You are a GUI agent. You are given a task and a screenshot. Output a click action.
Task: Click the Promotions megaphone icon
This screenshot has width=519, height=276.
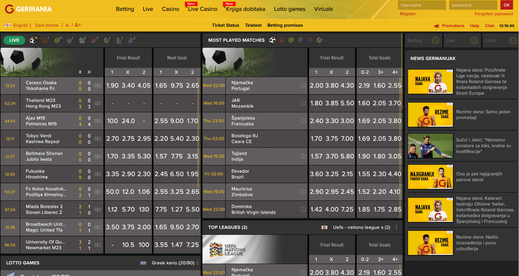pyautogui.click(x=437, y=26)
